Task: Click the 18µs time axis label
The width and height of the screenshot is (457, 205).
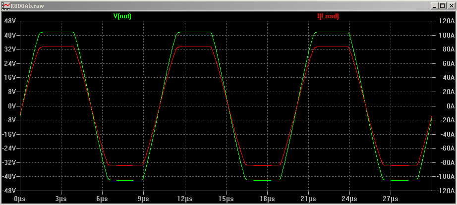Action: pos(267,200)
